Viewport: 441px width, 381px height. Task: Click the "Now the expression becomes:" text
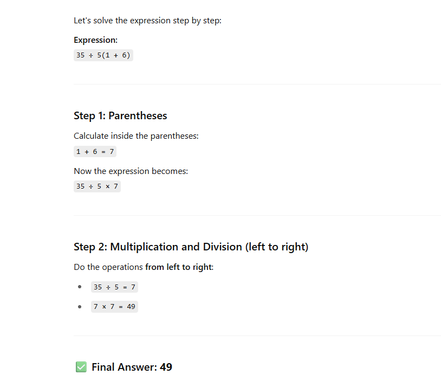tap(131, 171)
